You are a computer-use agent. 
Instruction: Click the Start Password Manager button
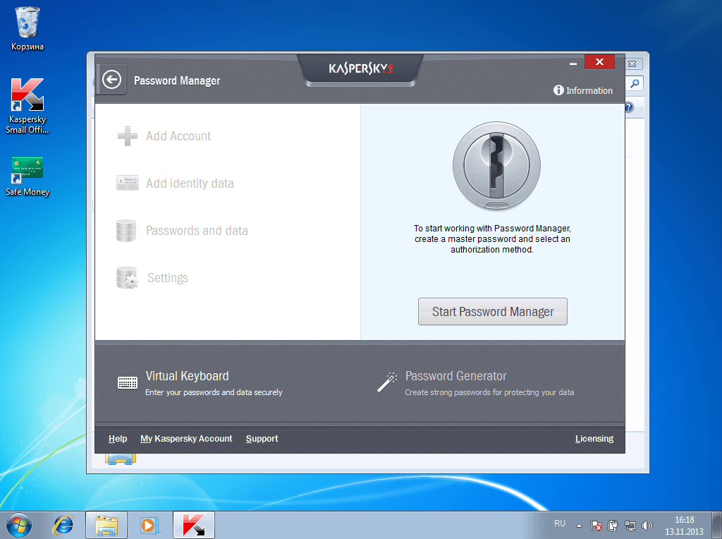point(493,311)
